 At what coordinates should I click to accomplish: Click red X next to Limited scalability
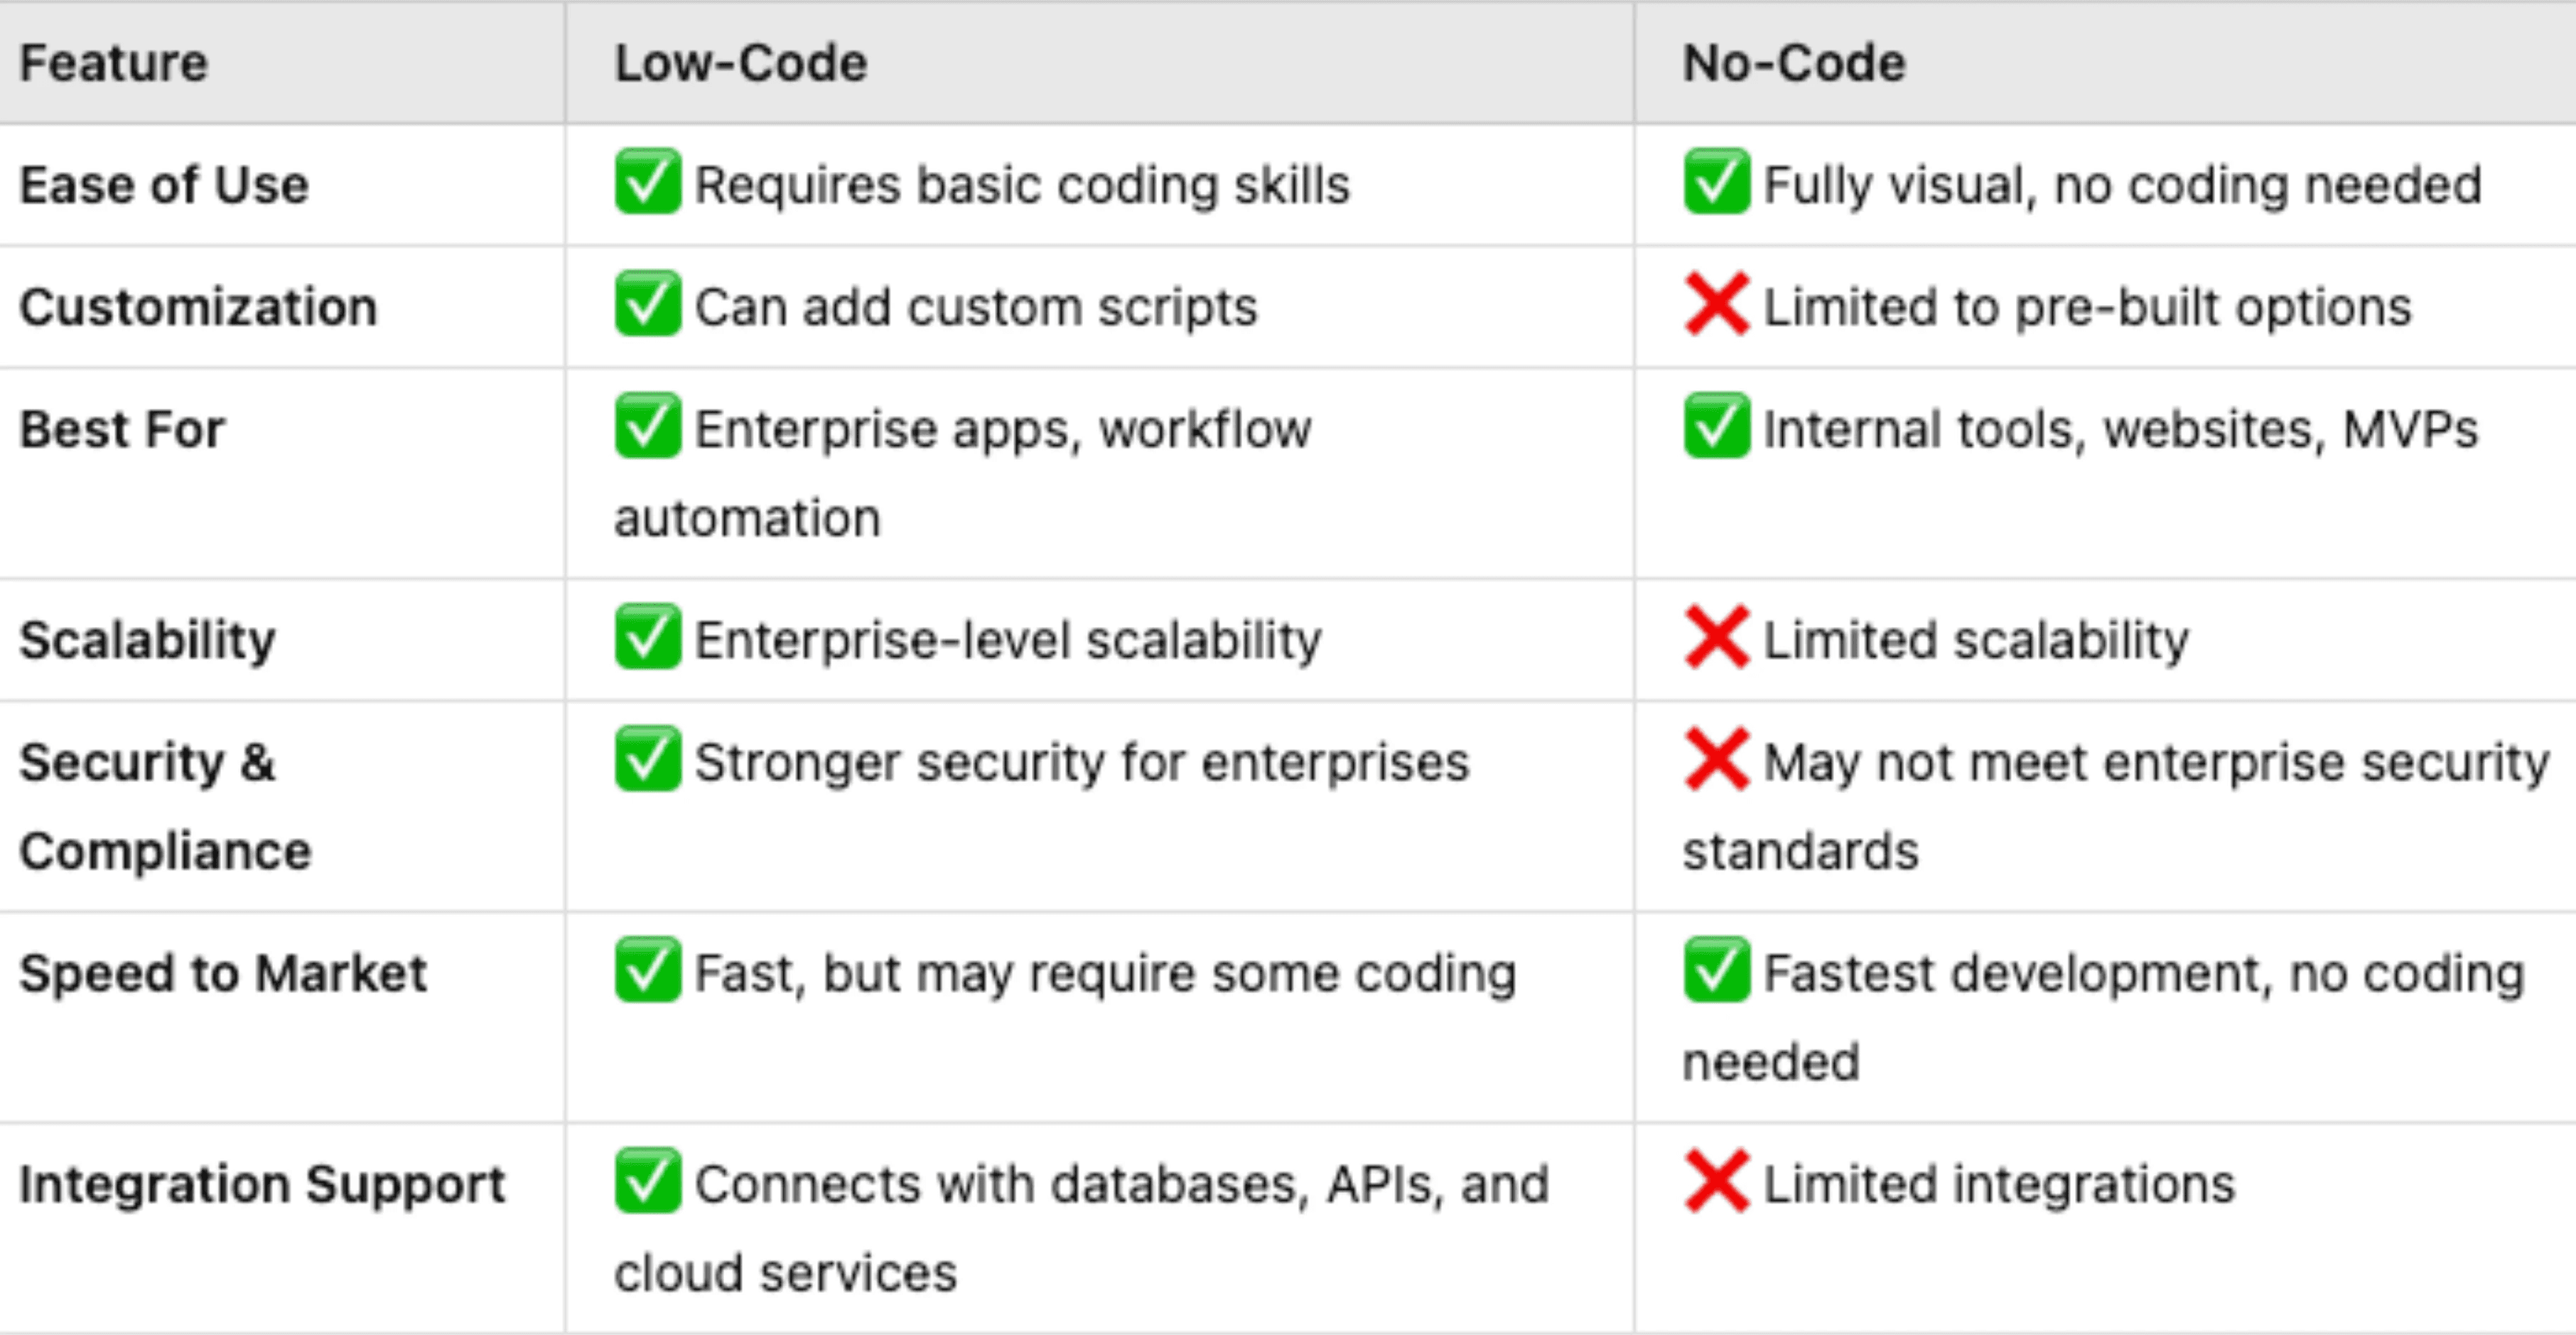[1717, 636]
